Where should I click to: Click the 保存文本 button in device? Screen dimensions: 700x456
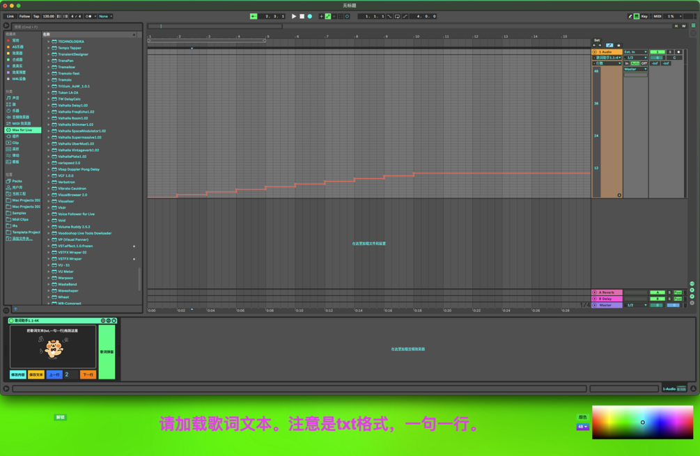36,375
